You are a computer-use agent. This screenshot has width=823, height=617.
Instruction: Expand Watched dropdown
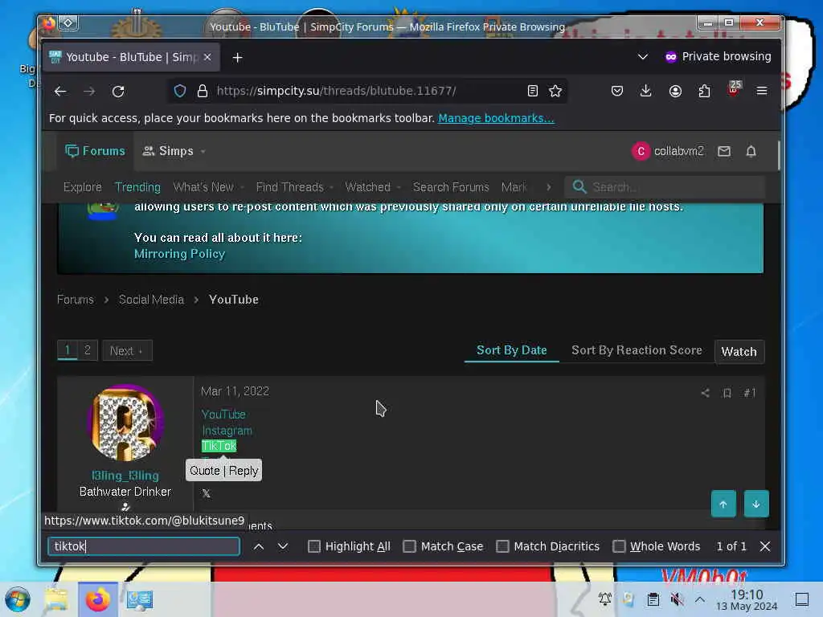coord(399,187)
